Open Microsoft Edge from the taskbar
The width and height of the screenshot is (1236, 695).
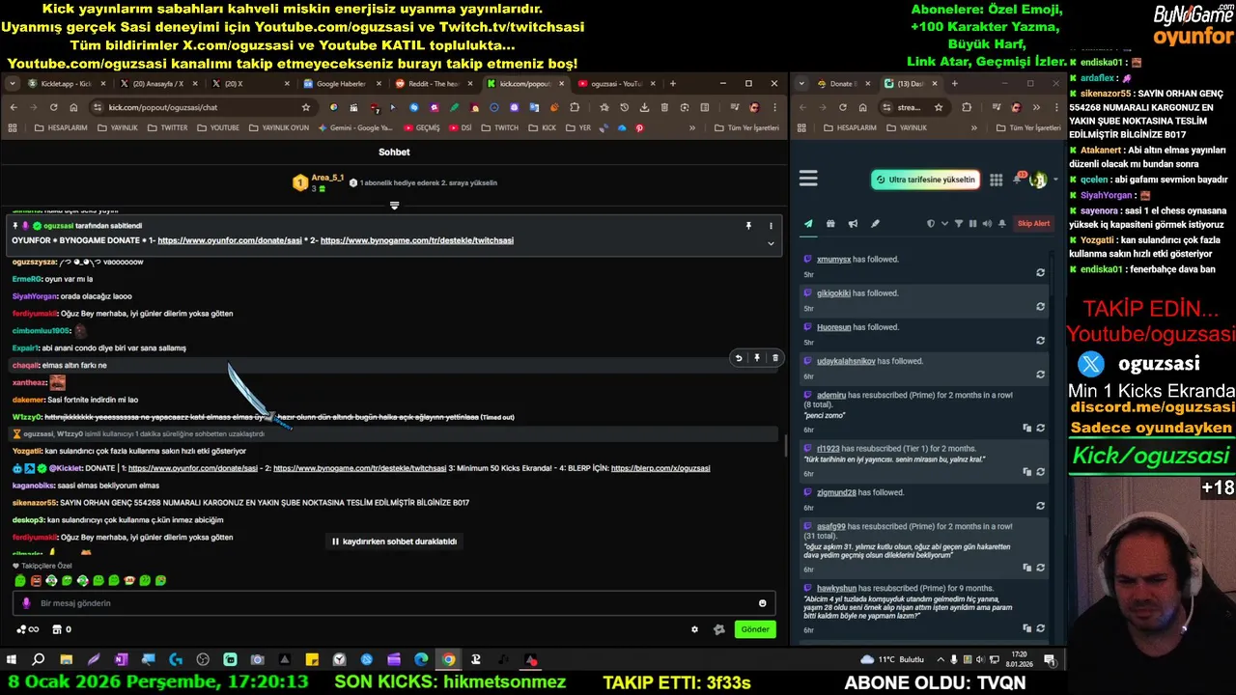click(x=421, y=660)
